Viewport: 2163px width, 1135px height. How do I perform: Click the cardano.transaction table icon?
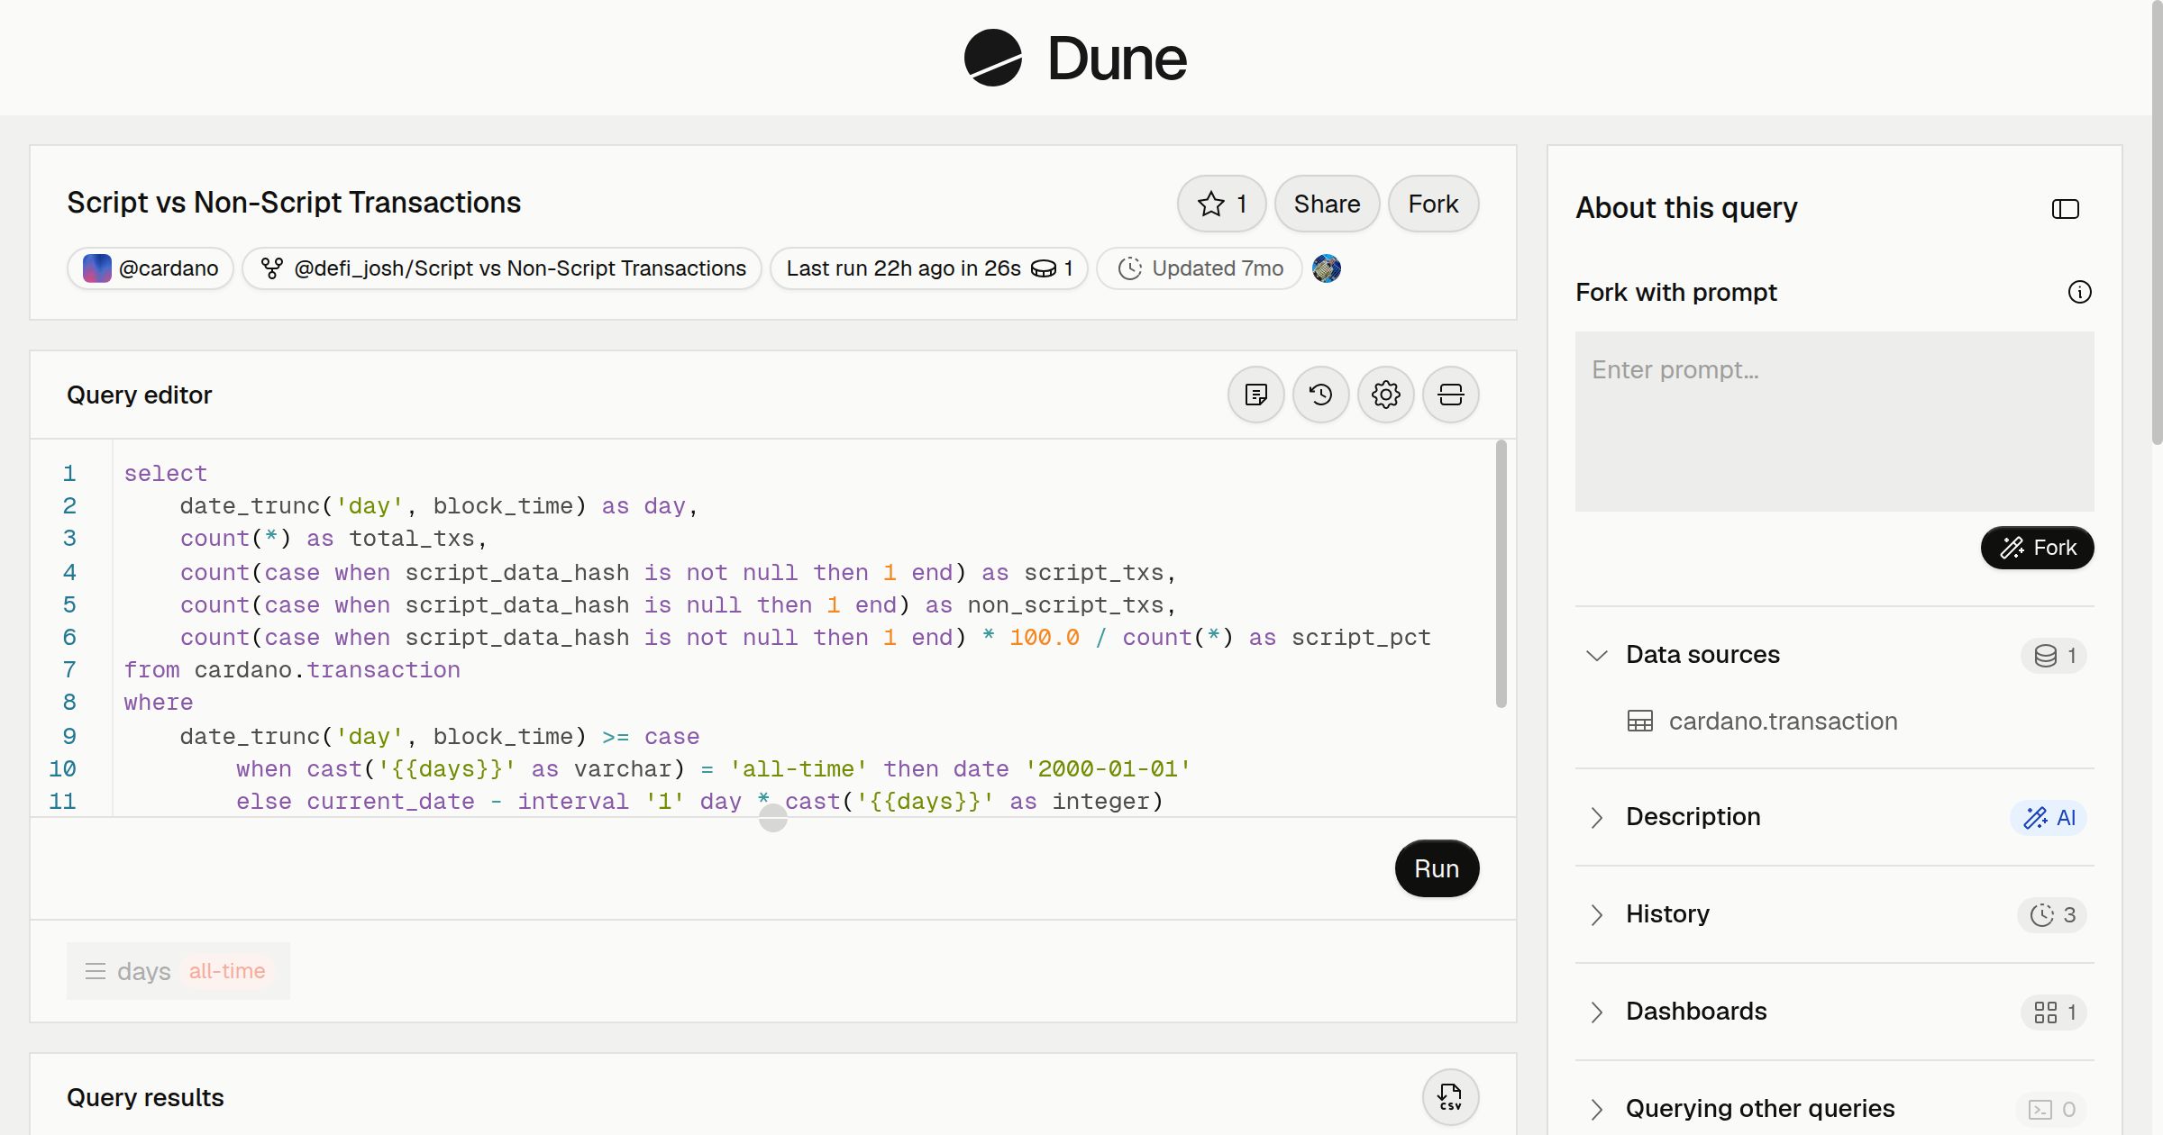(1639, 721)
